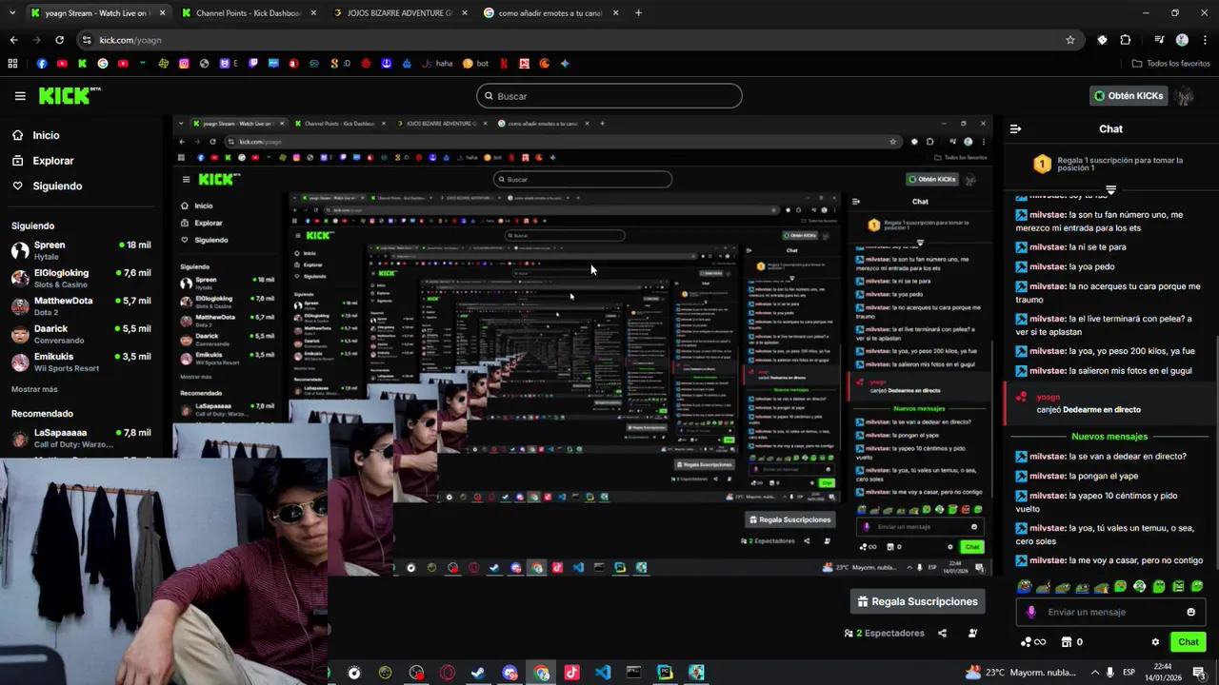Image resolution: width=1219 pixels, height=685 pixels.
Task: Jump to new messages via Nuevos mensajes
Action: (1109, 437)
